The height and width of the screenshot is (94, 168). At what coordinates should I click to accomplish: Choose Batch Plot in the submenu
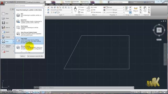tap(29, 21)
